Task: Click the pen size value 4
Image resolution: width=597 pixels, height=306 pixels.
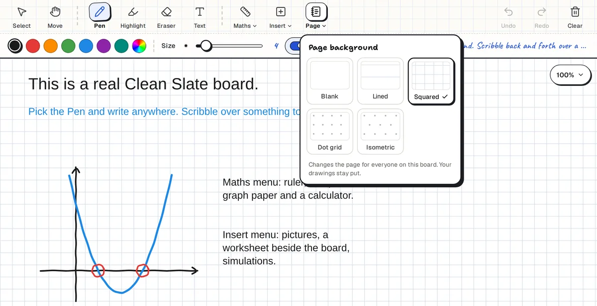Action: pos(276,46)
